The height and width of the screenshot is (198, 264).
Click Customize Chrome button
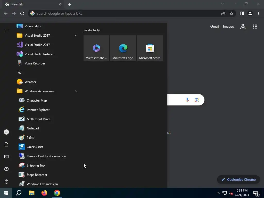238,179
